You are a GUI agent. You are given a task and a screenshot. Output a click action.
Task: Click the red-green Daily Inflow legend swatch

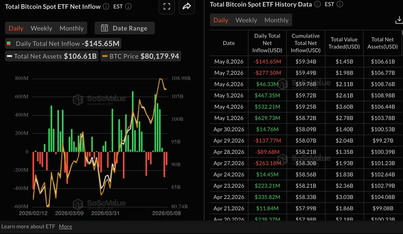9,44
